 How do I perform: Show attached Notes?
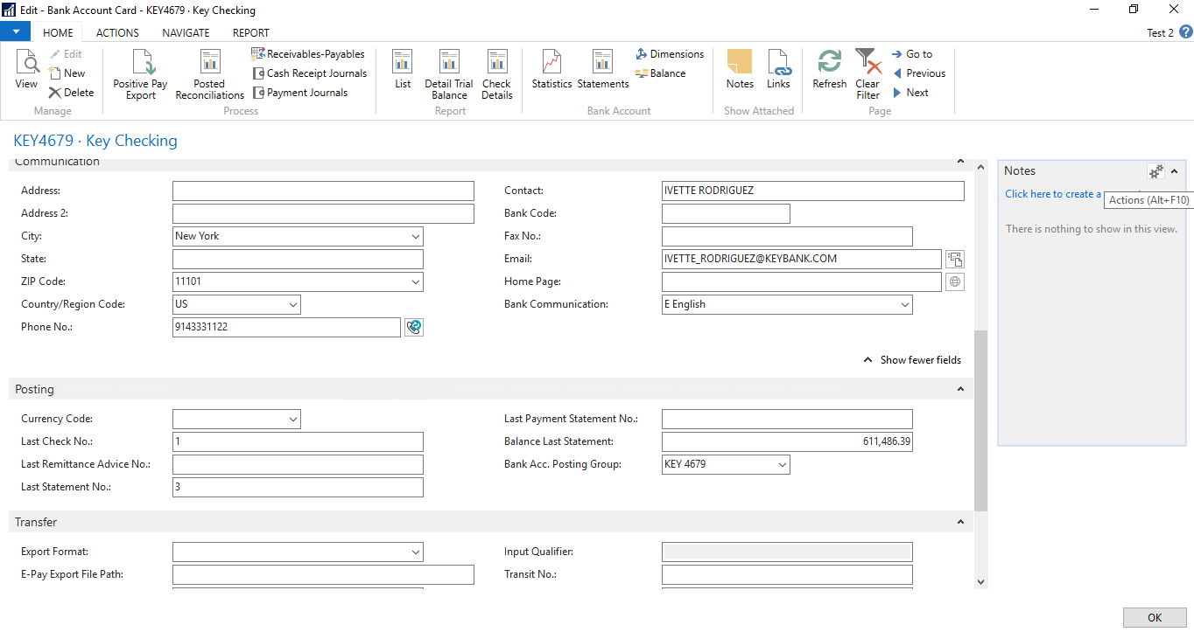[740, 70]
